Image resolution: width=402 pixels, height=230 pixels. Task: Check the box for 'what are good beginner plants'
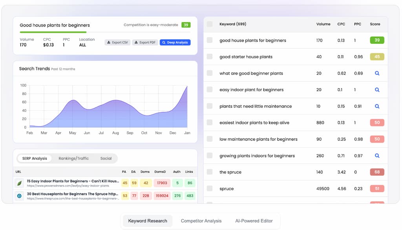coord(210,73)
